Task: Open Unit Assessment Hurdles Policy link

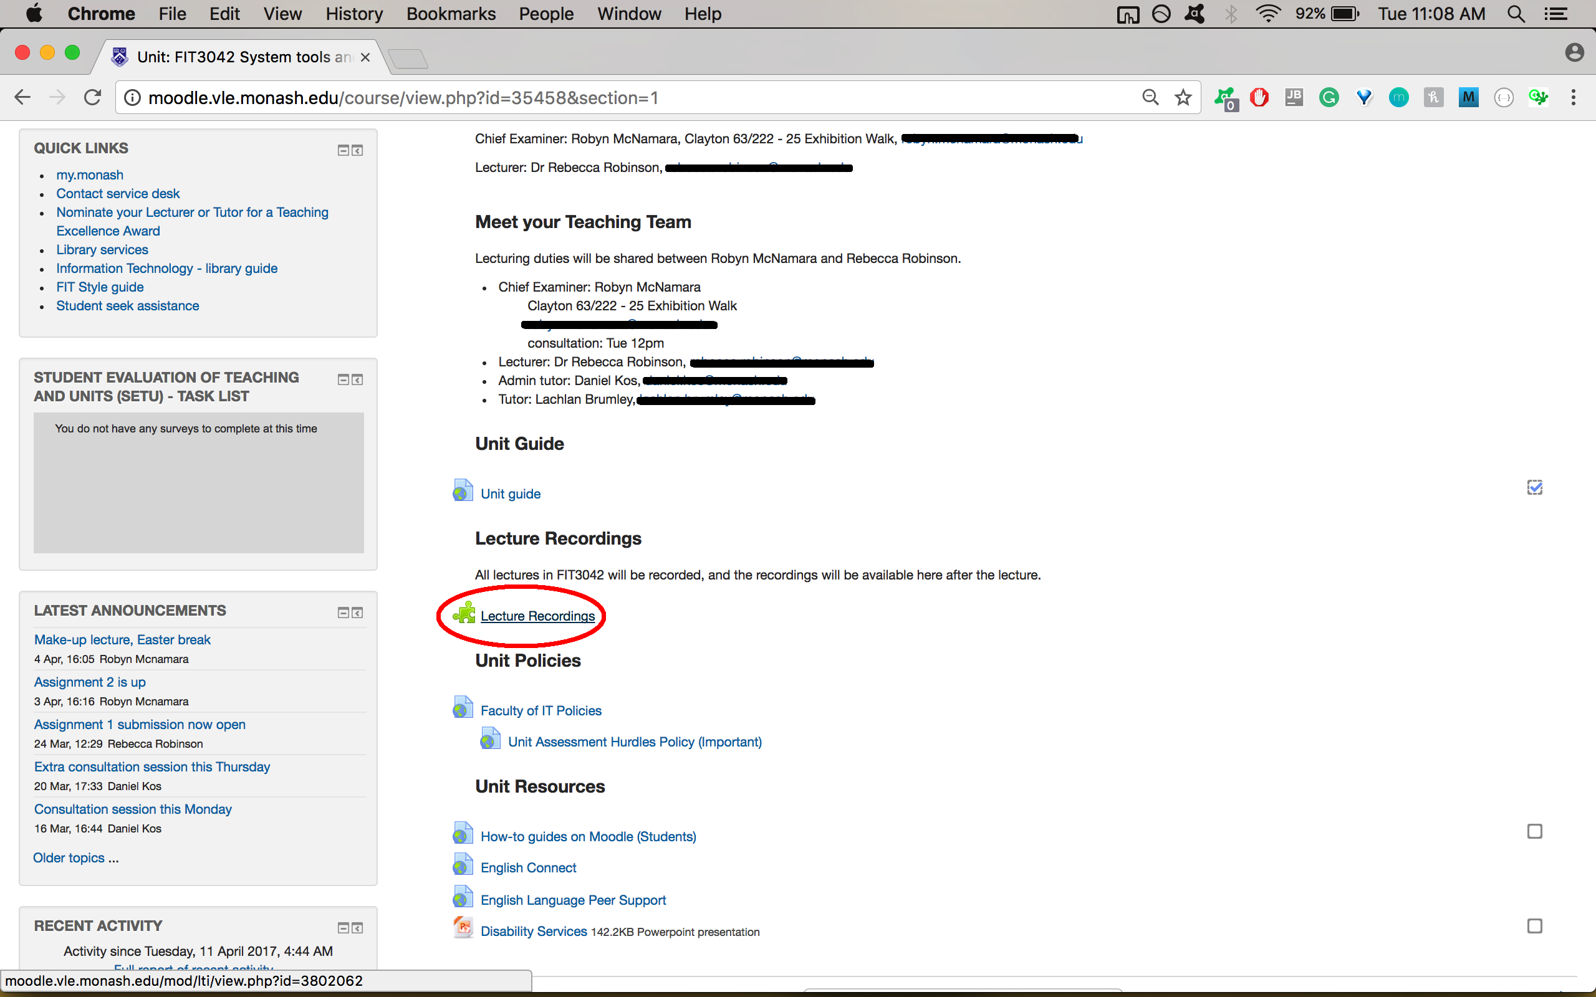Action: (x=635, y=742)
